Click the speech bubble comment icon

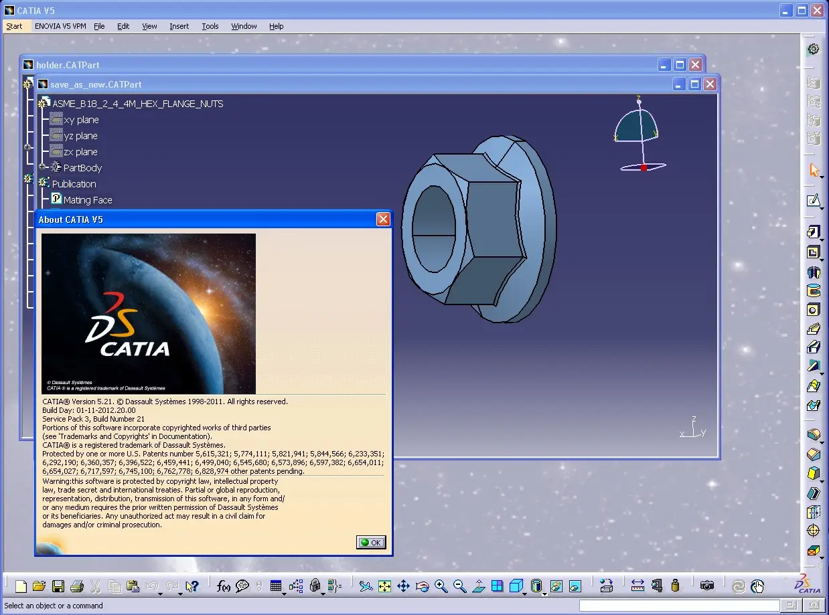coord(242,586)
